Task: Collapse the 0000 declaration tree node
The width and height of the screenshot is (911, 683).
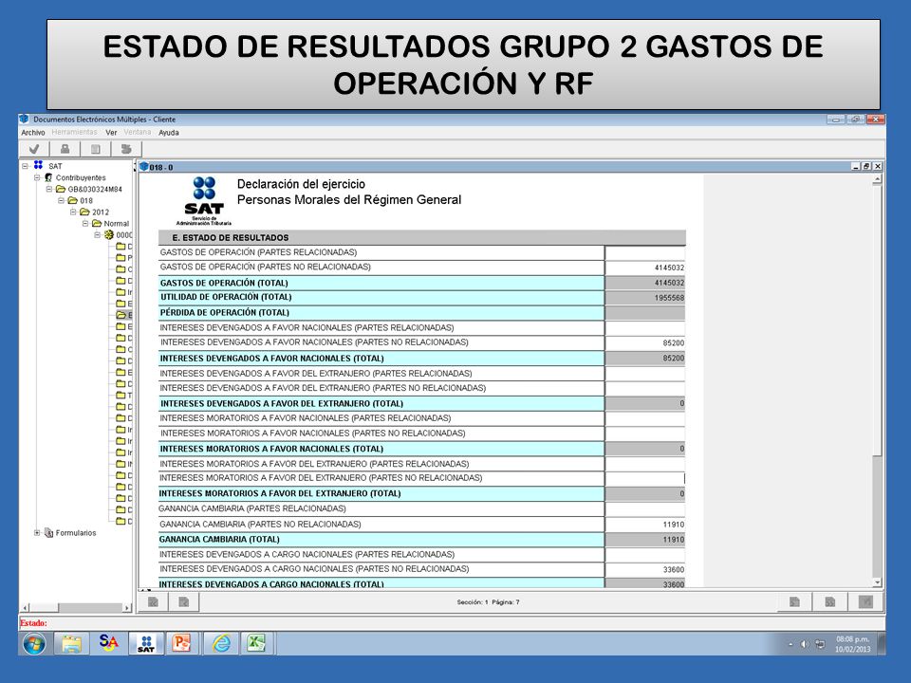Action: click(97, 234)
